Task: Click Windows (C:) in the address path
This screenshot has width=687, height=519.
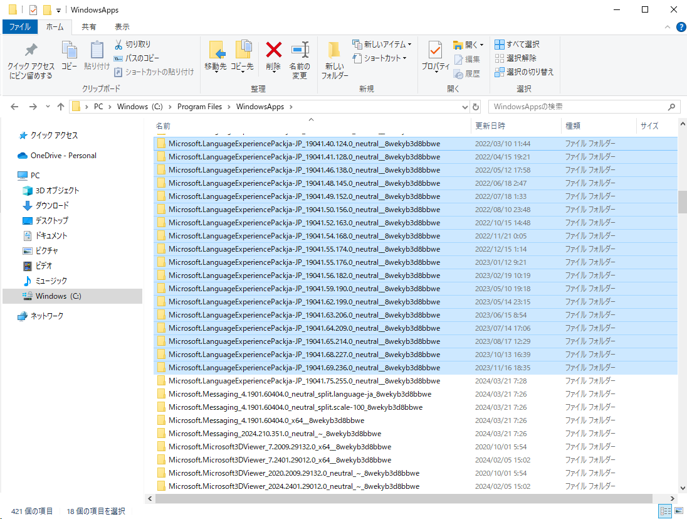Action: [140, 107]
